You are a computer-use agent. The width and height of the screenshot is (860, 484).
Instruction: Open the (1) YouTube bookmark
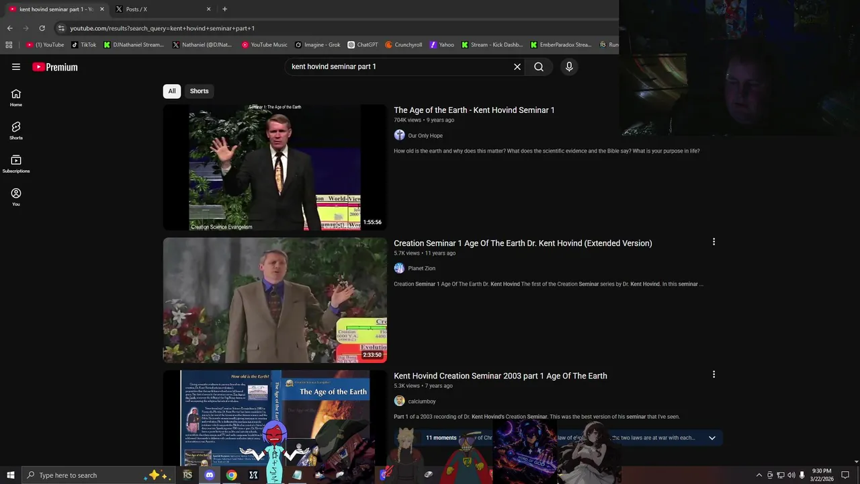pos(45,45)
